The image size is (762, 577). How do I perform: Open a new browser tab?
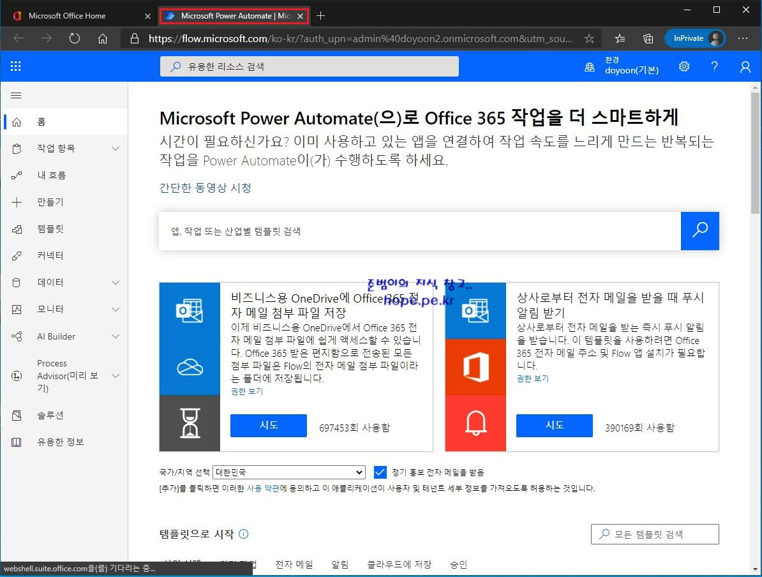[321, 16]
